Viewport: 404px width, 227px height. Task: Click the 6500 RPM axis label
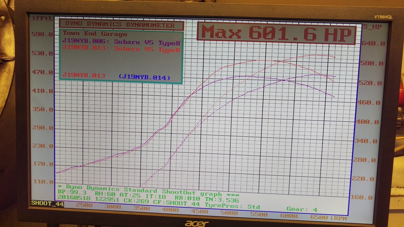[x=319, y=218]
